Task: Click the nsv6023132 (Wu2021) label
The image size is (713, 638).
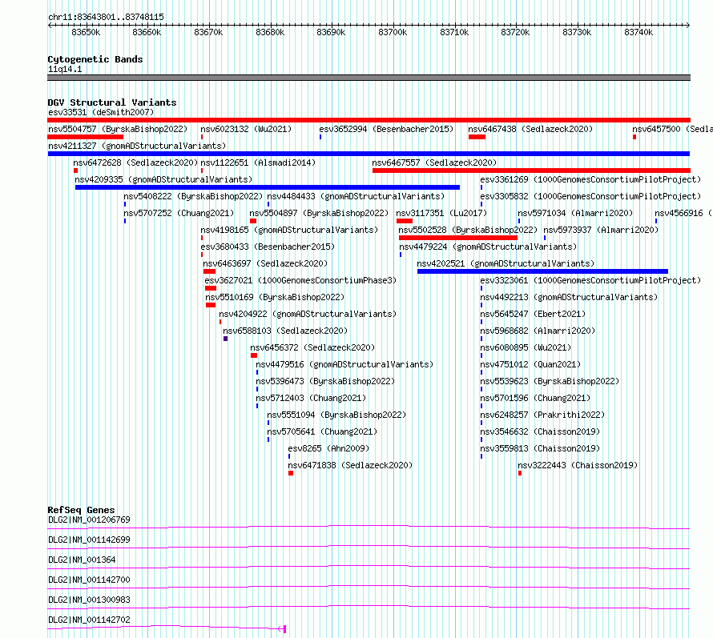Action: pyautogui.click(x=246, y=129)
